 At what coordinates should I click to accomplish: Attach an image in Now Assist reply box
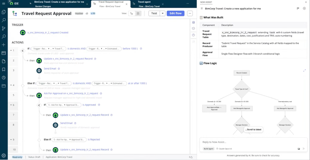pyautogui.click(x=299, y=149)
